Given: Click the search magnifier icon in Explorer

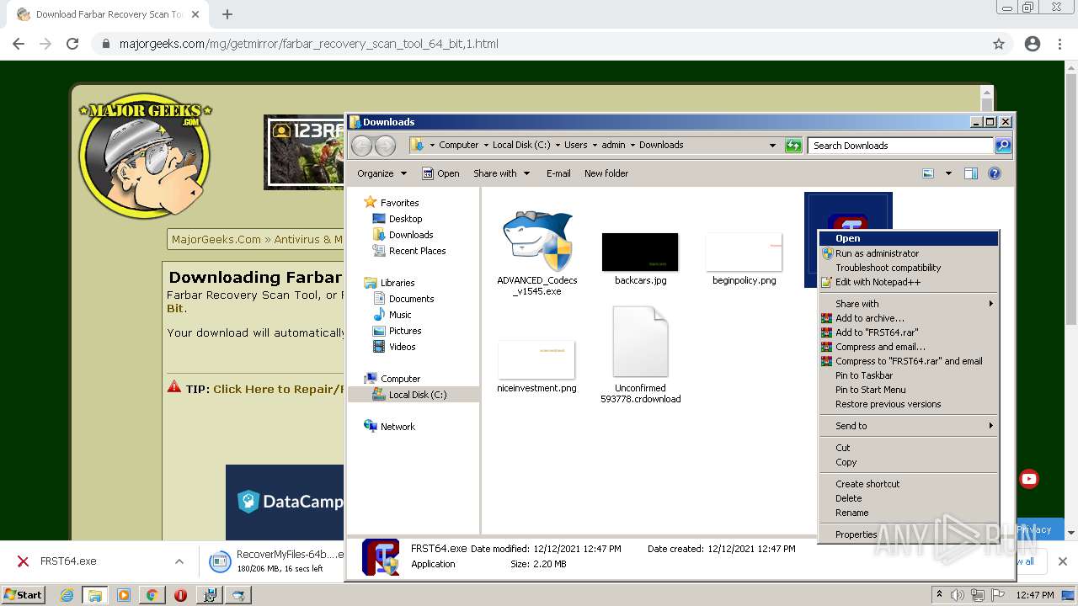Looking at the screenshot, I should [x=1002, y=146].
